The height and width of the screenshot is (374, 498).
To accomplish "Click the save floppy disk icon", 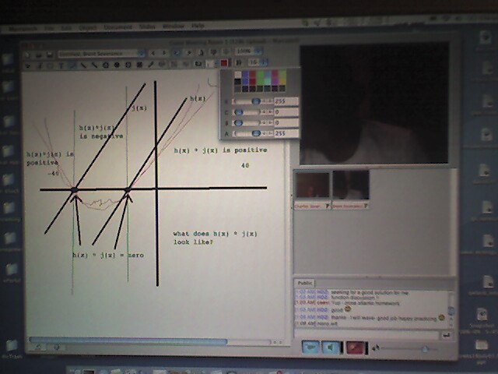I will click(x=50, y=55).
